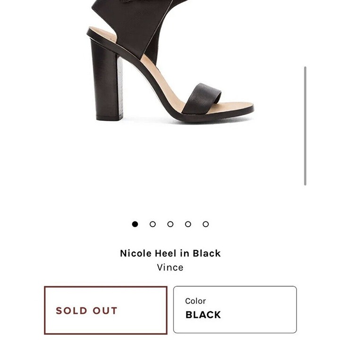Click the SOLD OUT text label
This screenshot has width=340, height=340.
tap(86, 311)
